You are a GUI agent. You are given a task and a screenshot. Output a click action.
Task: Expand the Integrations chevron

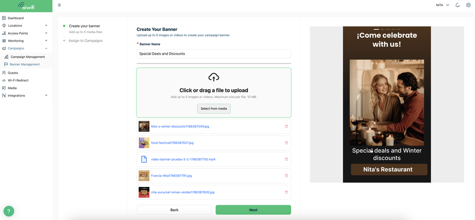[x=46, y=96]
